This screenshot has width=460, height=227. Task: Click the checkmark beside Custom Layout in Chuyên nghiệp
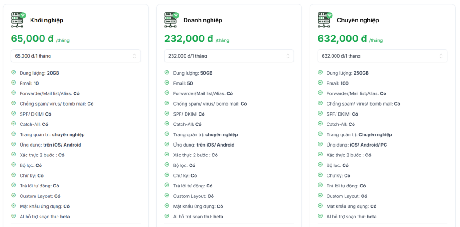pyautogui.click(x=320, y=196)
